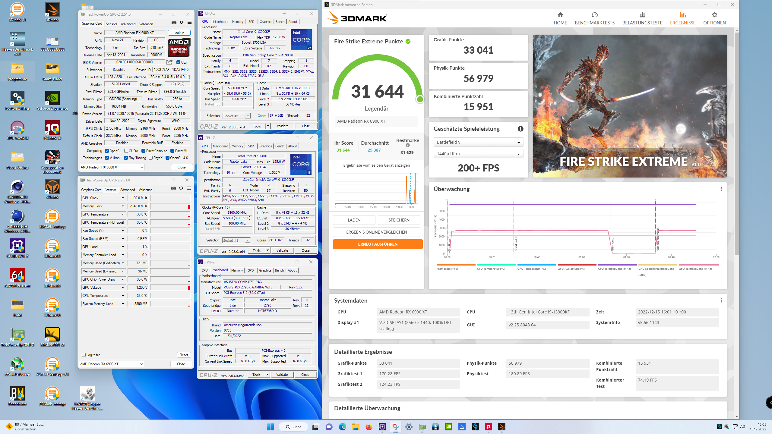Toggle the Vulkan checkbox in GPU-Z
Image resolution: width=772 pixels, height=434 pixels.
pos(107,158)
